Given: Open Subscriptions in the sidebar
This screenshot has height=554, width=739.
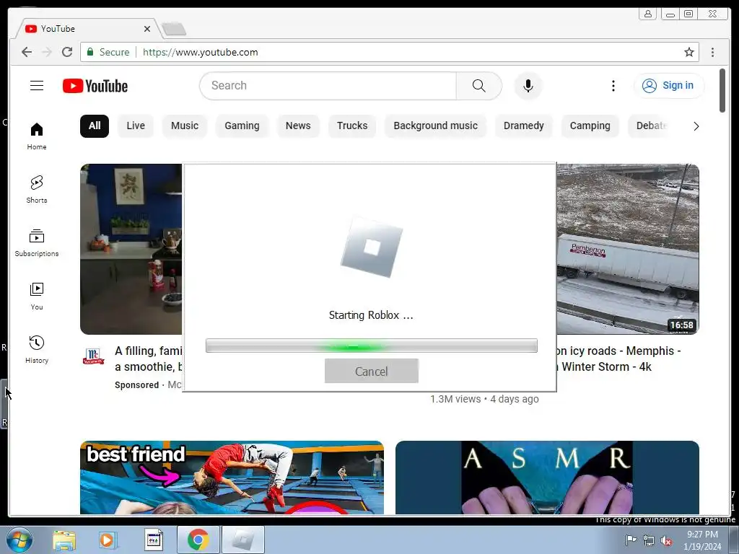Looking at the screenshot, I should 37,242.
